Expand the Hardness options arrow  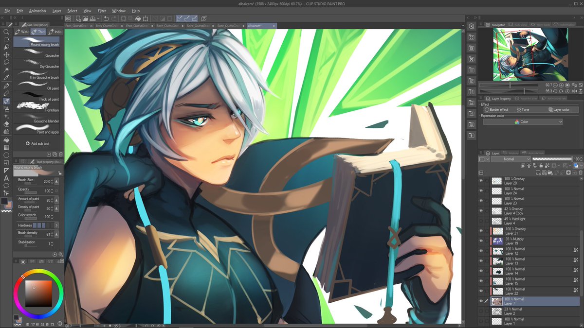tap(56, 225)
